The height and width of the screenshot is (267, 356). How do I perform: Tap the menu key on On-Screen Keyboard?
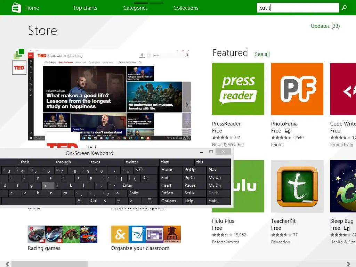149,201
